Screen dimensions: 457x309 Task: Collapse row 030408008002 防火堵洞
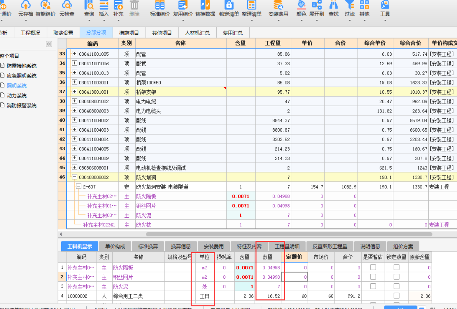click(x=74, y=177)
